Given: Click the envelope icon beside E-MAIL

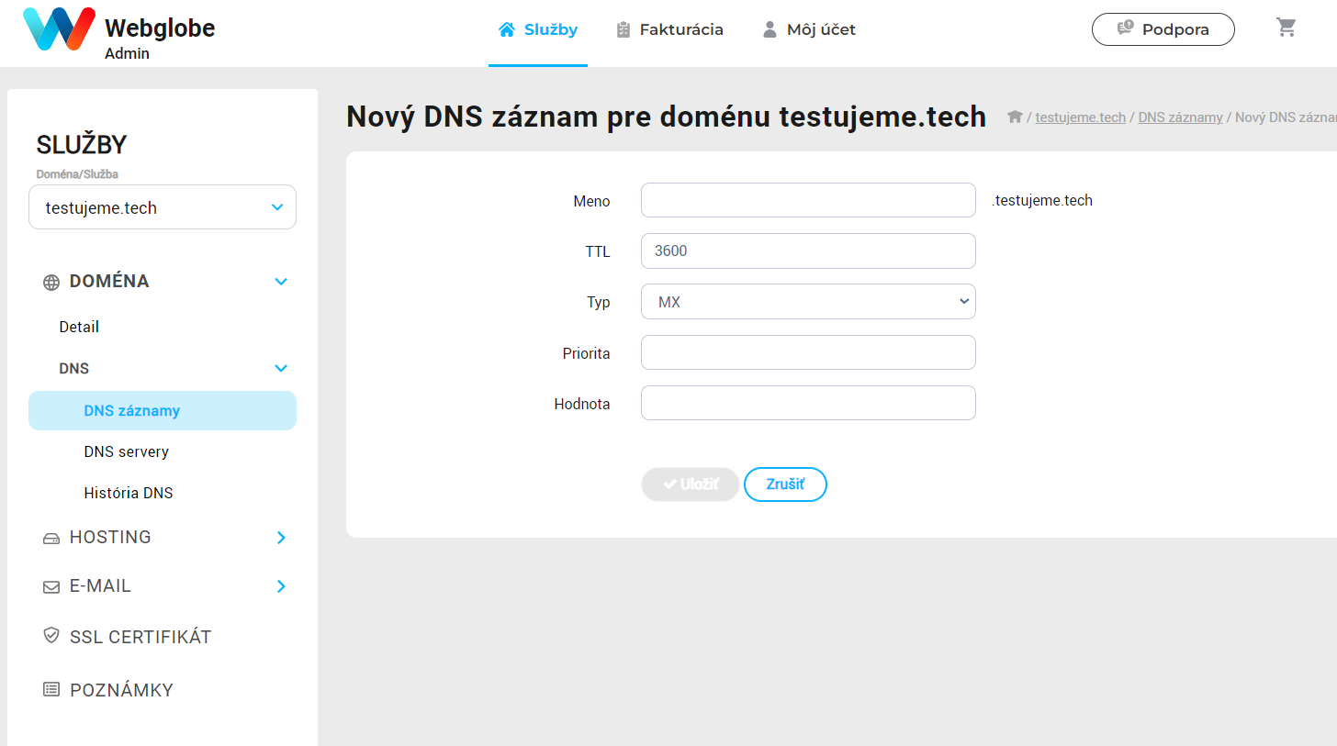Looking at the screenshot, I should (x=51, y=587).
